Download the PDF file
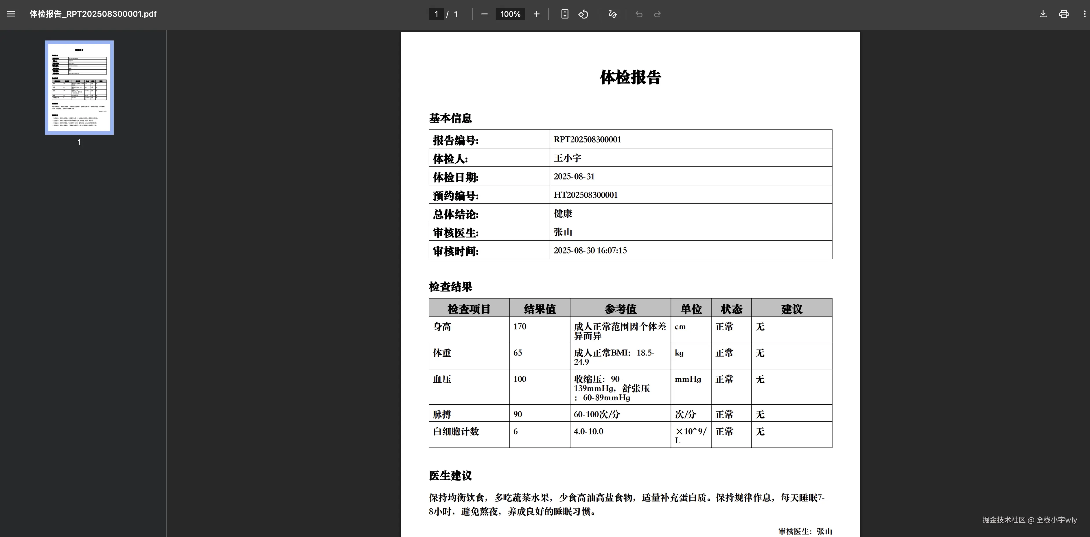The width and height of the screenshot is (1090, 537). pos(1043,14)
